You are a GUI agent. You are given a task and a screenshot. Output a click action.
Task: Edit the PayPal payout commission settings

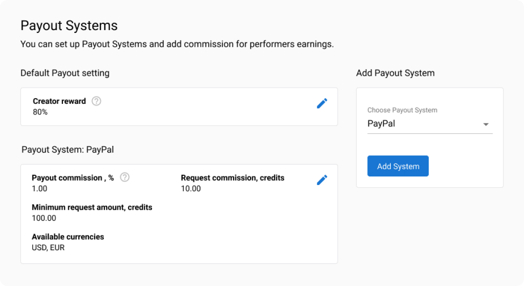(x=322, y=180)
